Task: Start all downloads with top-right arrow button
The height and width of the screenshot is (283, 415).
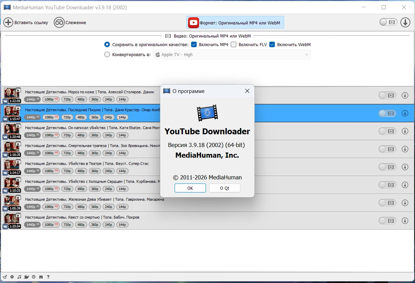Action: coord(405,22)
